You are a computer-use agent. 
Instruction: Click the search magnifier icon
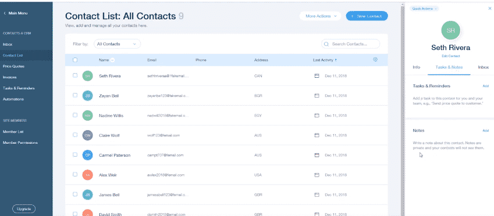pos(326,44)
